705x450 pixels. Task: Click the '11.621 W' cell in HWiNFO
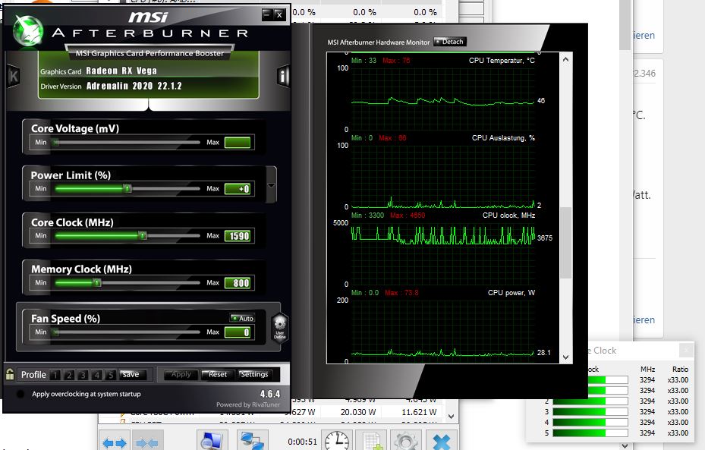[419, 412]
